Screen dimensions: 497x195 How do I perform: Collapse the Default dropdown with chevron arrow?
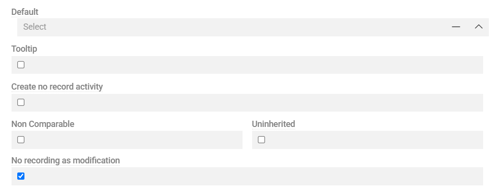click(478, 27)
